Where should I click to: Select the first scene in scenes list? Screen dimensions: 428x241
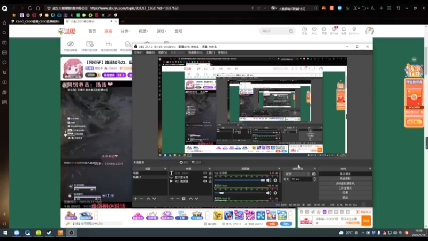150,173
